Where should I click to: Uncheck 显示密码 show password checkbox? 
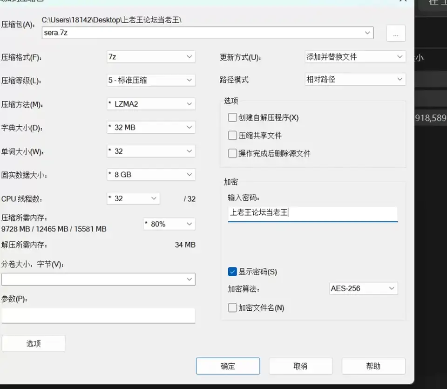click(x=232, y=272)
